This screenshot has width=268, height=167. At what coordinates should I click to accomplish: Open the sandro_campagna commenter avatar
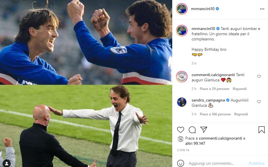point(182,102)
